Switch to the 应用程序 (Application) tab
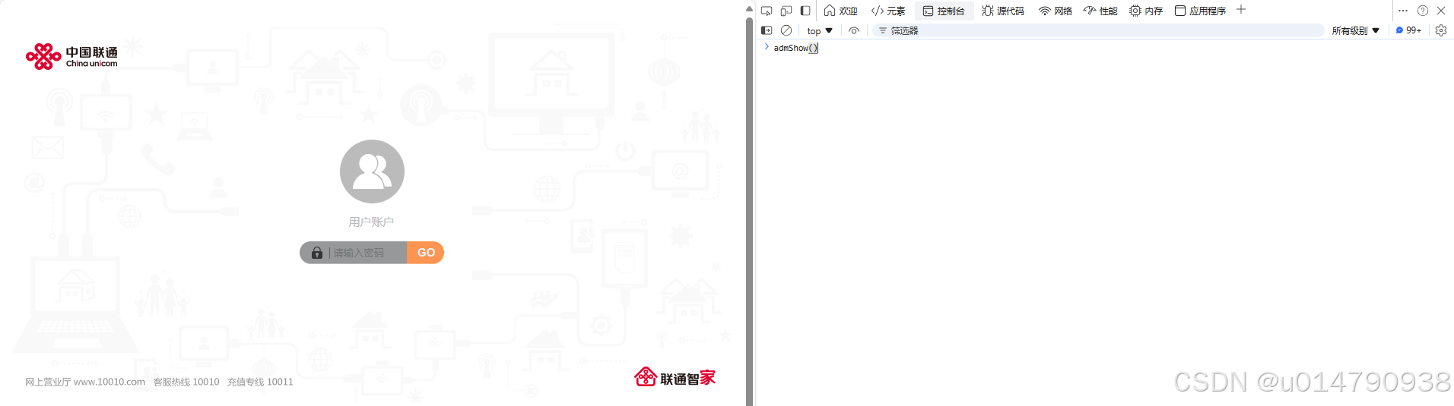Image resolution: width=1454 pixels, height=406 pixels. coord(1200,11)
